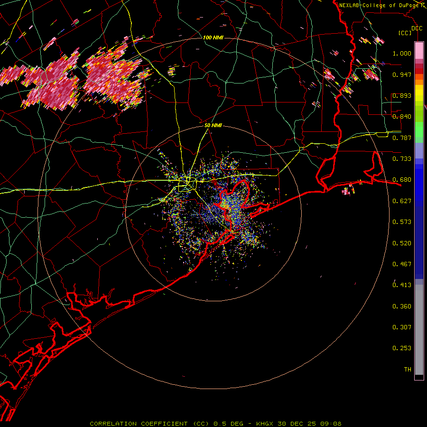Click the 0.840 legend value
This screenshot has height=427, width=427.
[402, 117]
